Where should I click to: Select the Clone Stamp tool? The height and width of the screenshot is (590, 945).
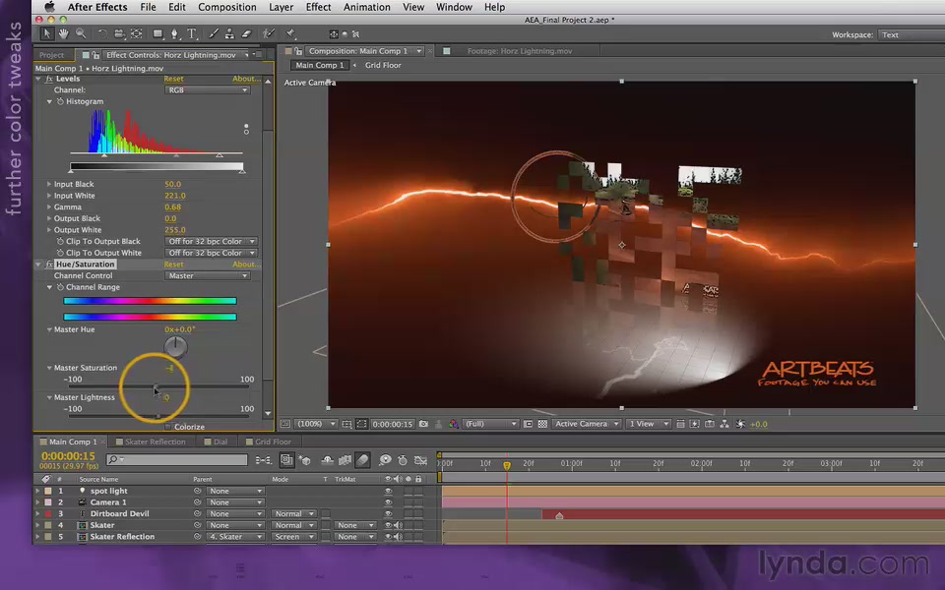pyautogui.click(x=229, y=33)
